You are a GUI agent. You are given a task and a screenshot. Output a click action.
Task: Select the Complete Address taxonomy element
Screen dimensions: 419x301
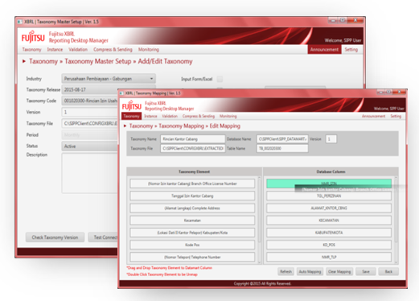[x=192, y=208]
